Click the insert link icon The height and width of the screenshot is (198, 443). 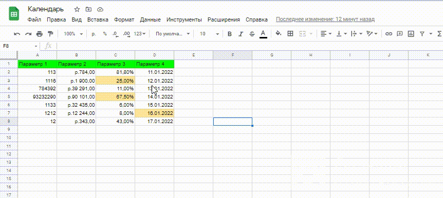[389, 34]
